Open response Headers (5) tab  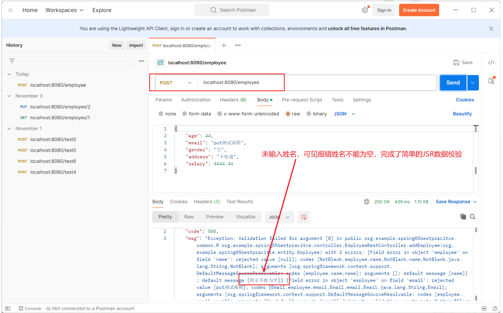(x=207, y=202)
